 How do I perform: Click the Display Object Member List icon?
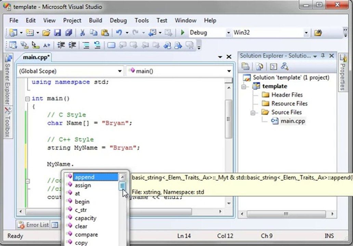click(13, 45)
